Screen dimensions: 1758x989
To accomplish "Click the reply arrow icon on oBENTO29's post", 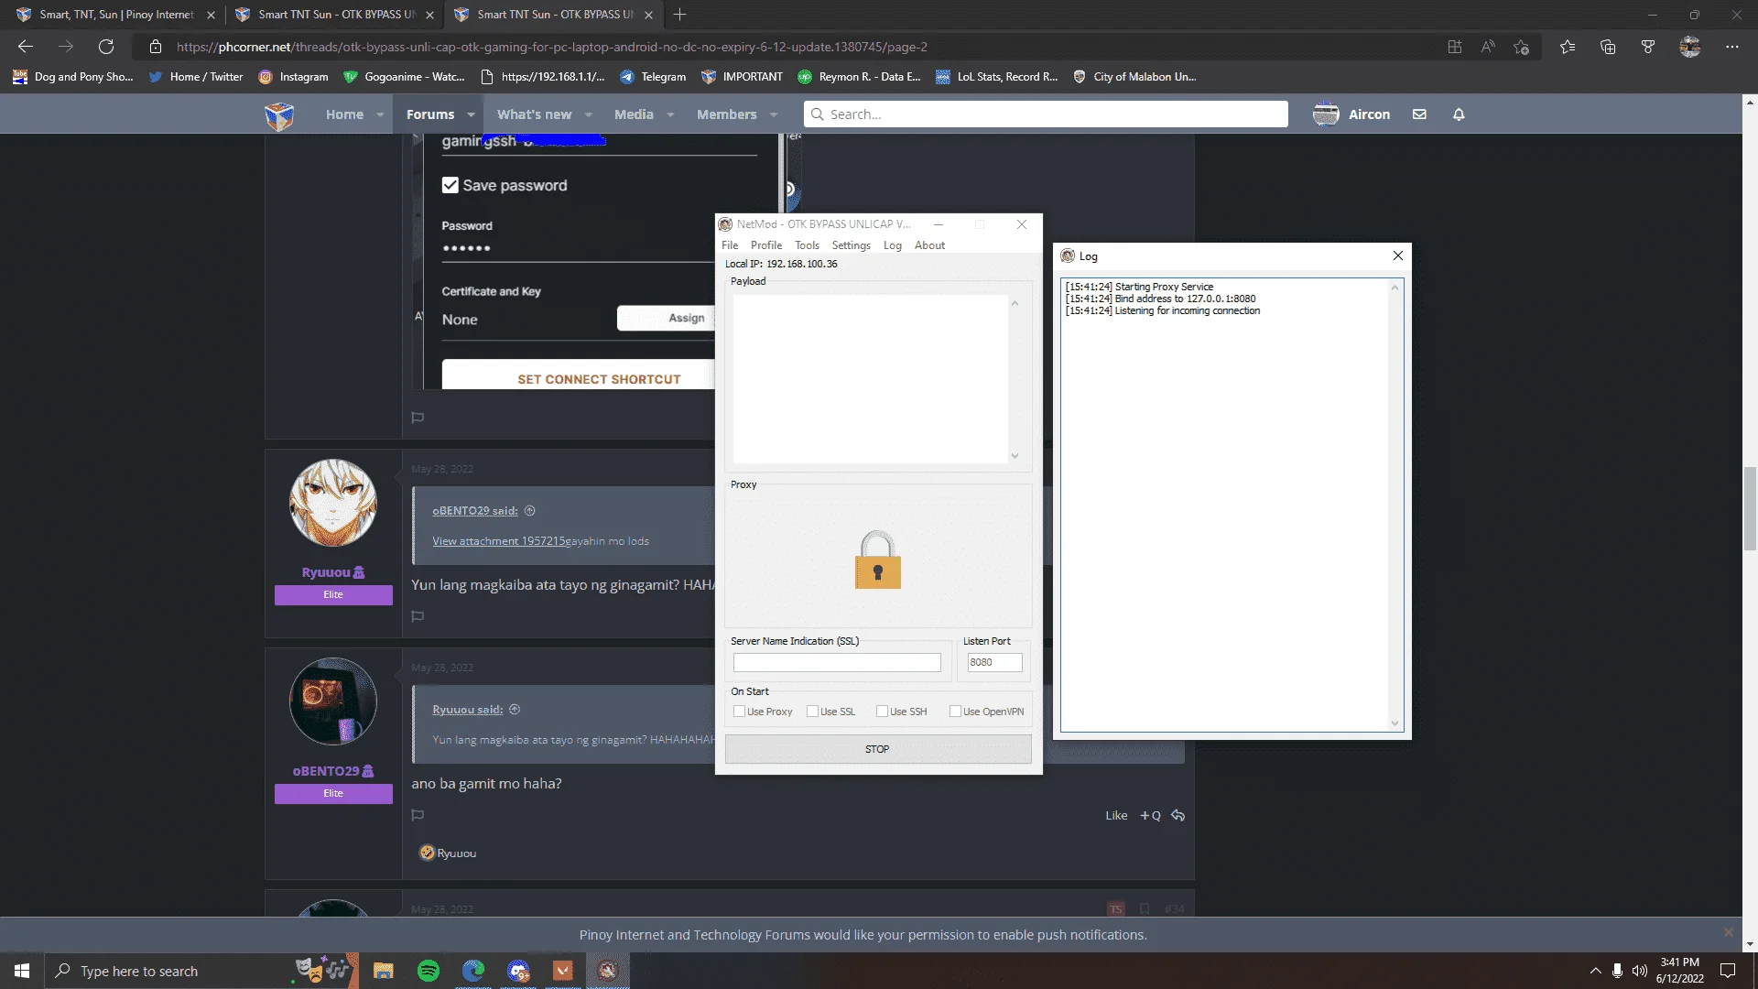I will click(x=1178, y=815).
